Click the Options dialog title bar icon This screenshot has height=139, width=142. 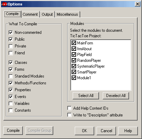click(4, 4)
